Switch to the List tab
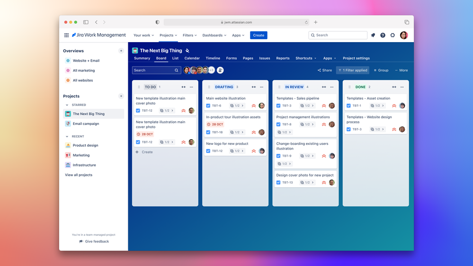The height and width of the screenshot is (266, 473). (175, 58)
